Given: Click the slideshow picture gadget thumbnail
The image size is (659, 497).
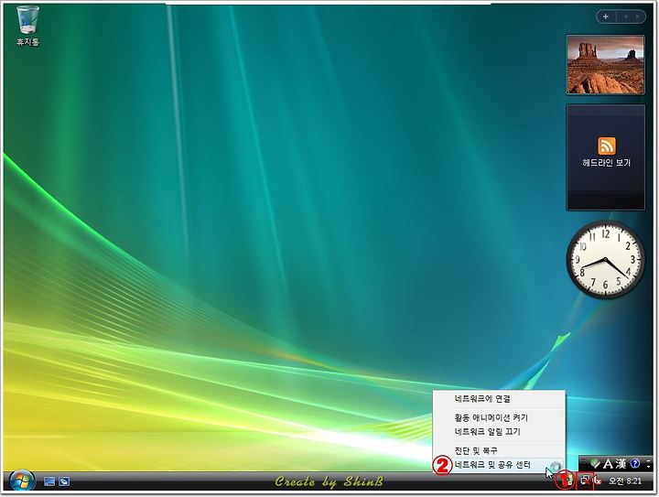Looking at the screenshot, I should [605, 65].
